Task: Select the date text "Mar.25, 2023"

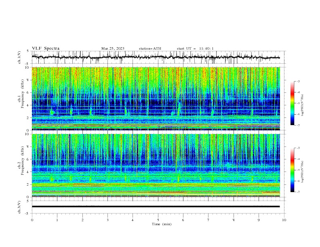Action: pos(113,48)
